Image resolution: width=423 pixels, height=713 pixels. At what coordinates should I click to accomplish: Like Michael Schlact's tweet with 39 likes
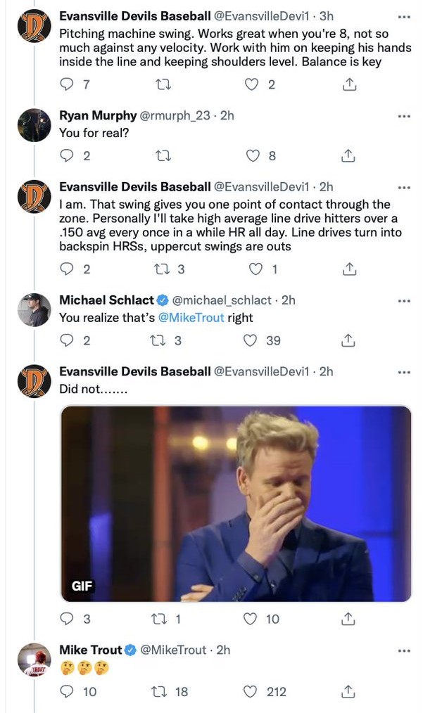[x=252, y=340]
